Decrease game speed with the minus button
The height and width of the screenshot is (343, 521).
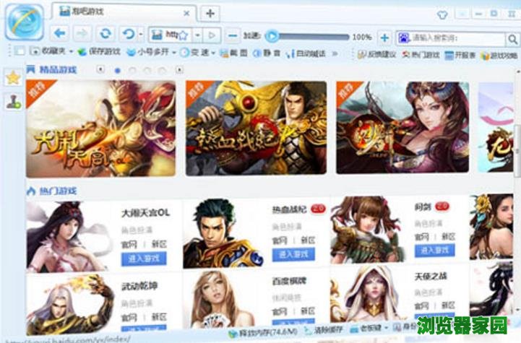pos(233,35)
